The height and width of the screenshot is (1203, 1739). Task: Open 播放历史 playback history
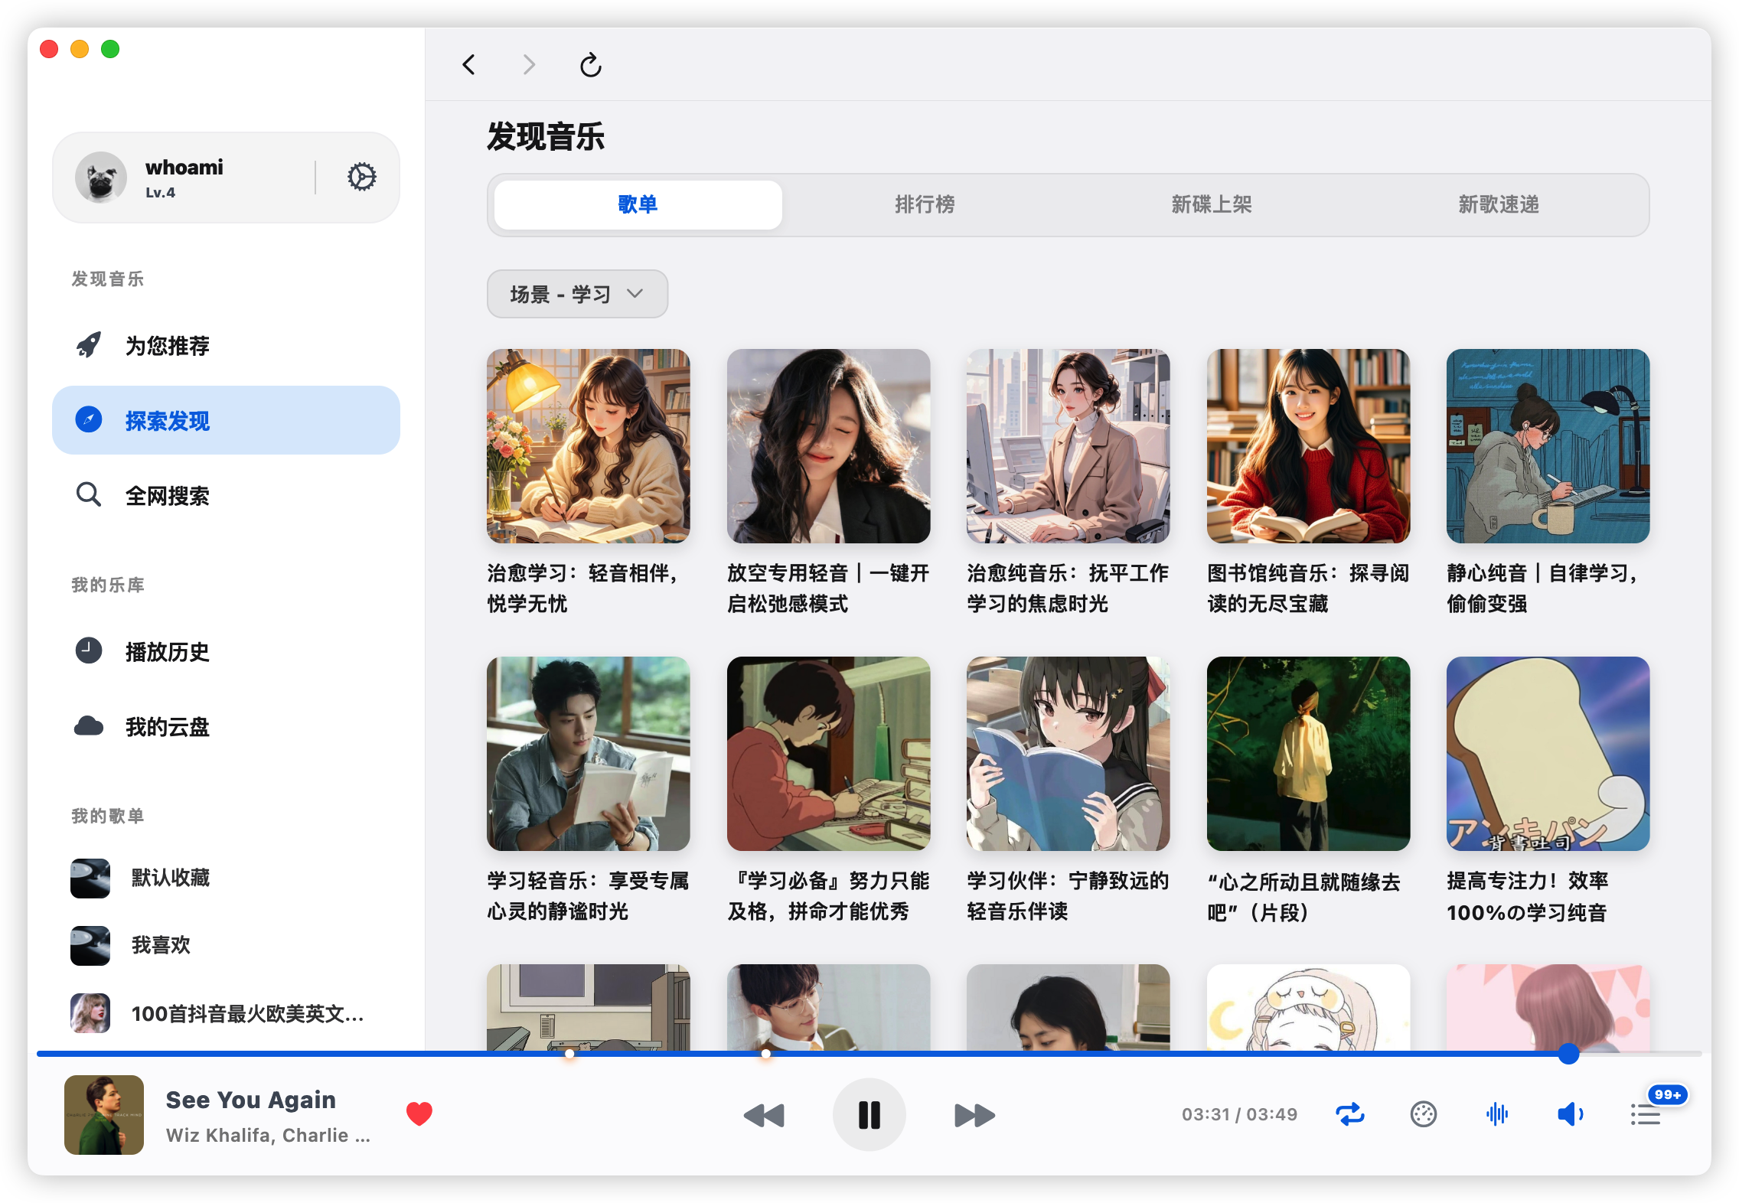click(168, 652)
